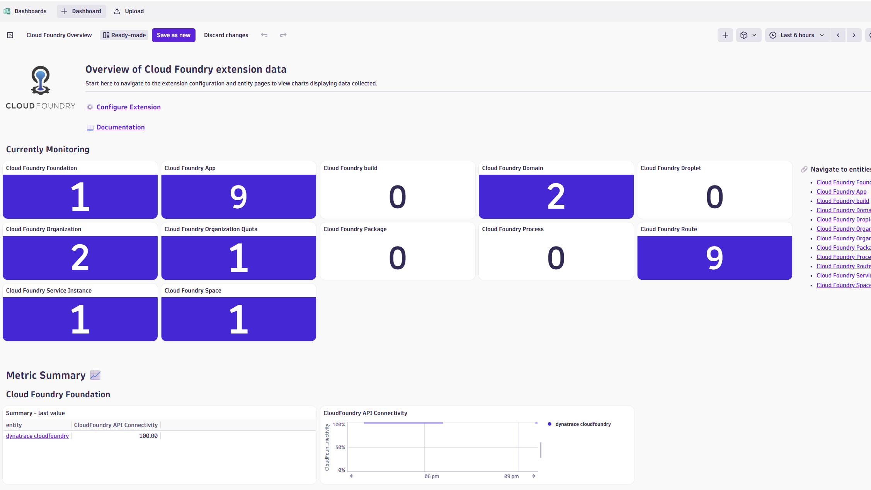Image resolution: width=871 pixels, height=490 pixels.
Task: Click the dynatrace cloudfoundry legend dot
Action: coord(549,424)
